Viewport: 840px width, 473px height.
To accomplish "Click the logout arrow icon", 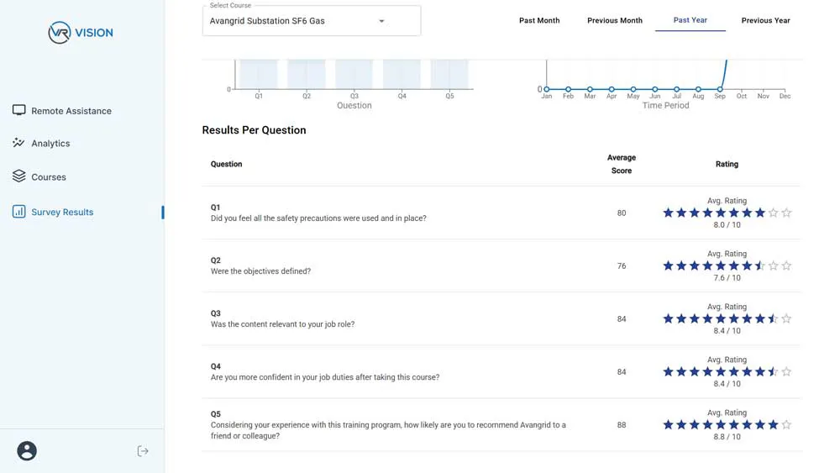I will pyautogui.click(x=143, y=451).
